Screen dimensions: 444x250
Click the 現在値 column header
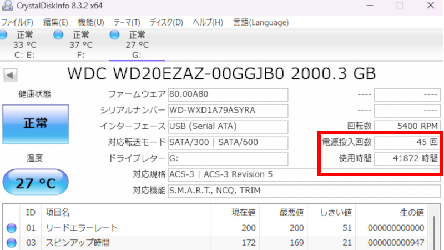click(235, 212)
